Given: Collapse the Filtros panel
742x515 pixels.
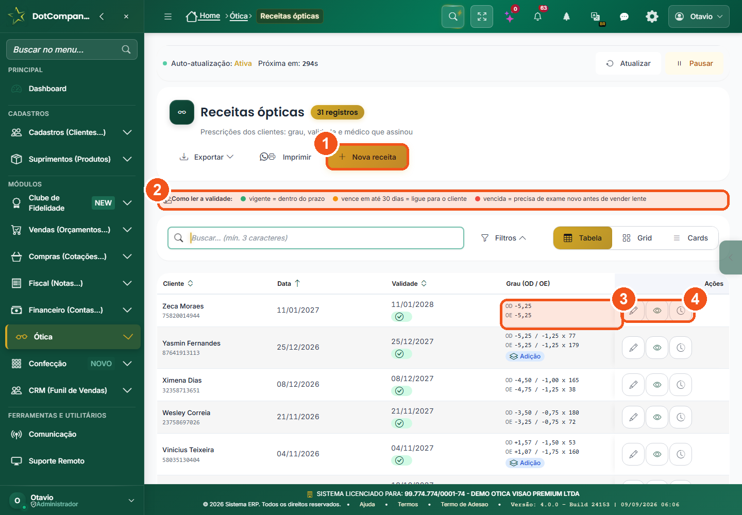Looking at the screenshot, I should 503,238.
